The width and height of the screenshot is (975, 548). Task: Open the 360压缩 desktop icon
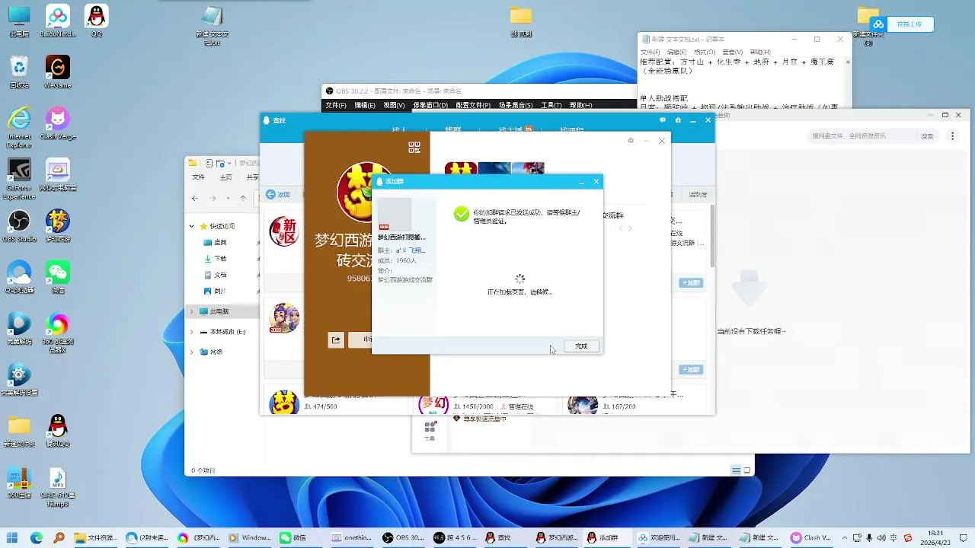pos(19,483)
